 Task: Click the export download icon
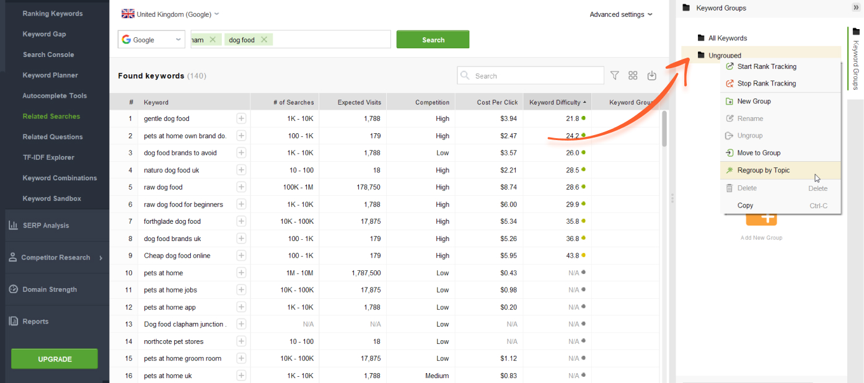(651, 76)
